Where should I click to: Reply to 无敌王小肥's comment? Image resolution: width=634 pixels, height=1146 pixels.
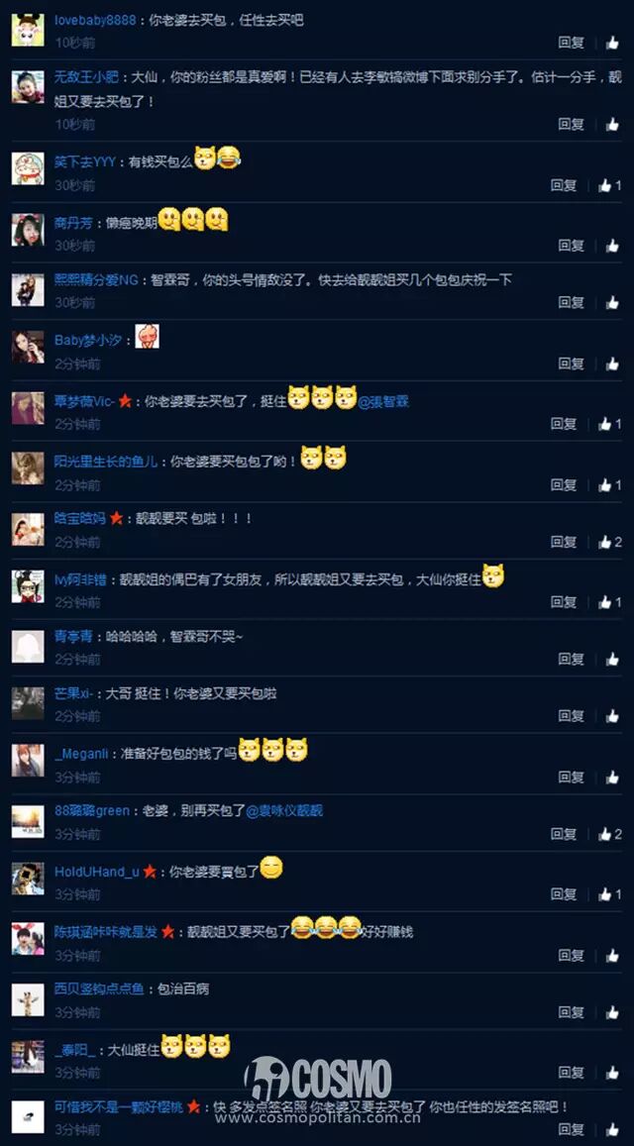572,124
